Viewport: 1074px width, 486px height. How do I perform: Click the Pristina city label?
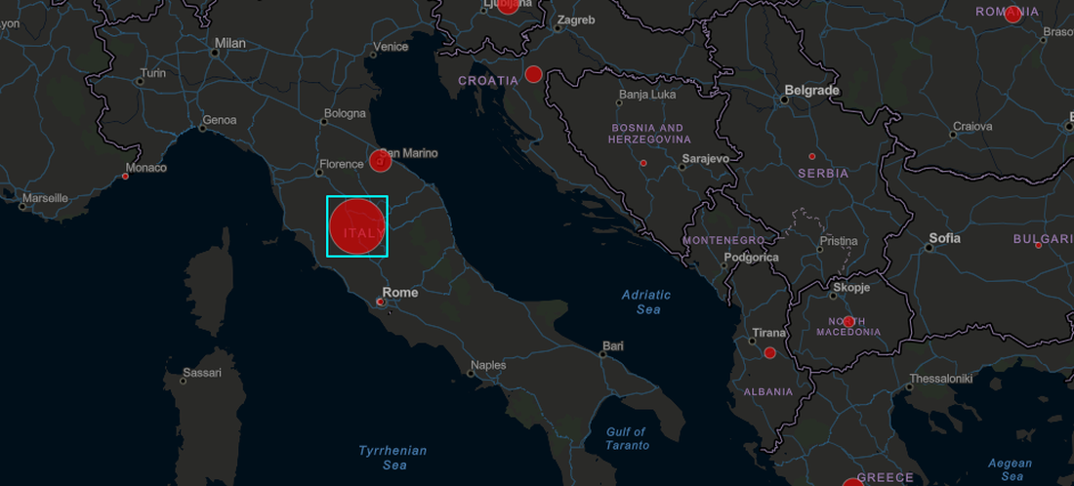coord(839,241)
